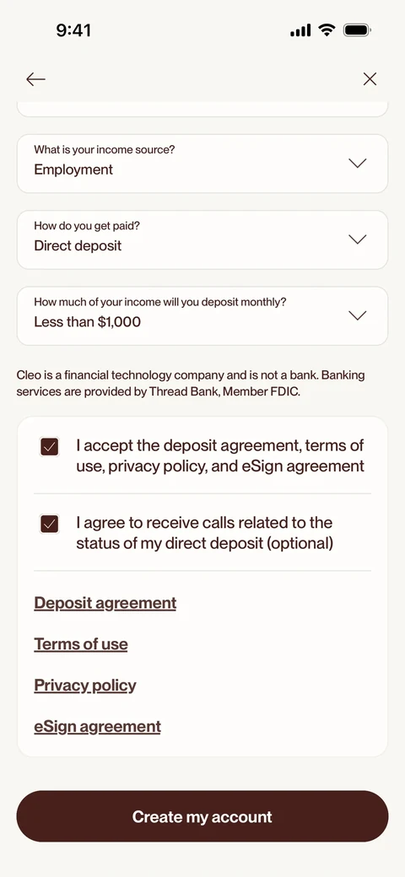The image size is (405, 877).
Task: Tap the Wi-Fi status icon
Action: point(326,30)
